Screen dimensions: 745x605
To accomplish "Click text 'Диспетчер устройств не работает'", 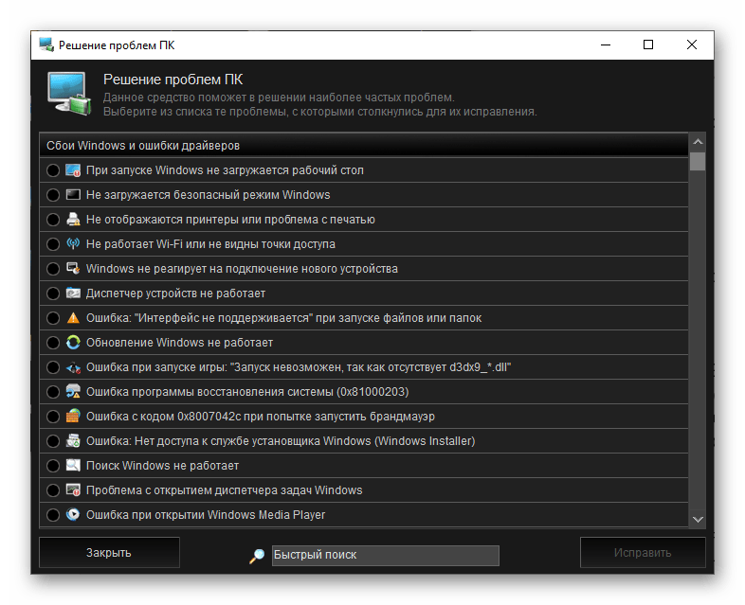I will click(x=175, y=294).
